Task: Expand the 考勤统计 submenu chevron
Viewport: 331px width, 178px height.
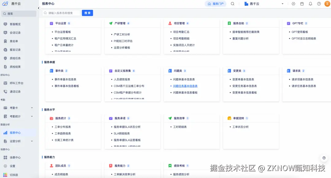Action: [32, 116]
